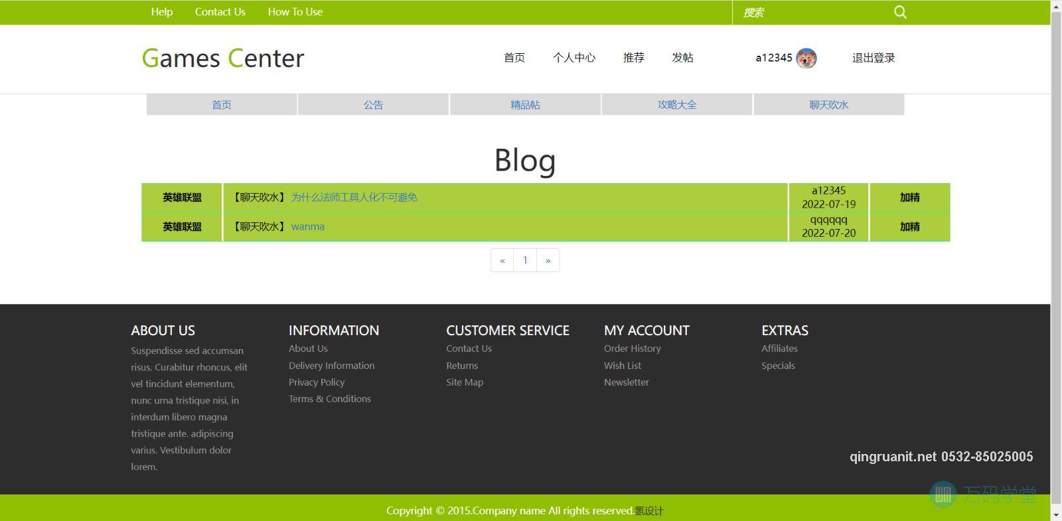Click the a12345 username
The image size is (1062, 521).
pyautogui.click(x=774, y=58)
